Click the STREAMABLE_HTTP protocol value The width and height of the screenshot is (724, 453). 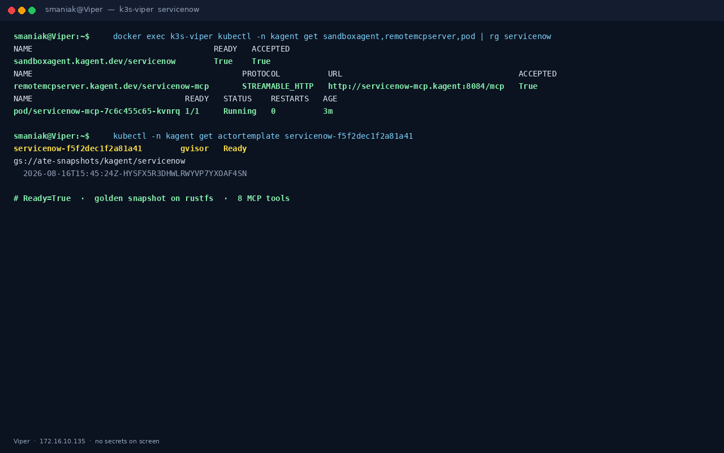pos(278,86)
